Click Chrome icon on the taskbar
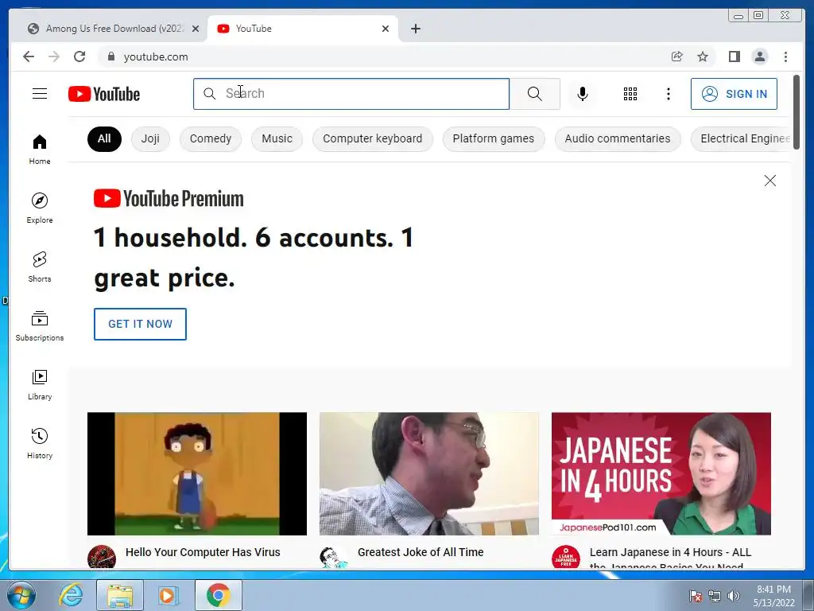 point(218,595)
